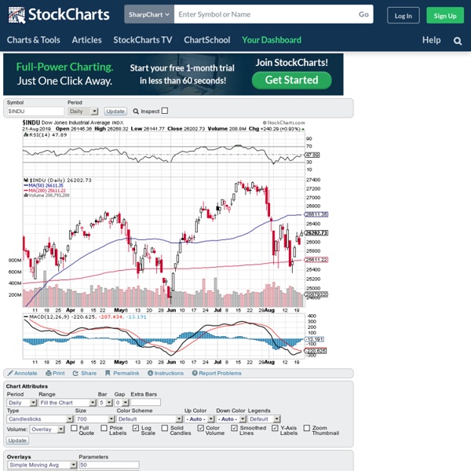Click the Share icon below chart
The image size is (471, 471).
(x=76, y=373)
